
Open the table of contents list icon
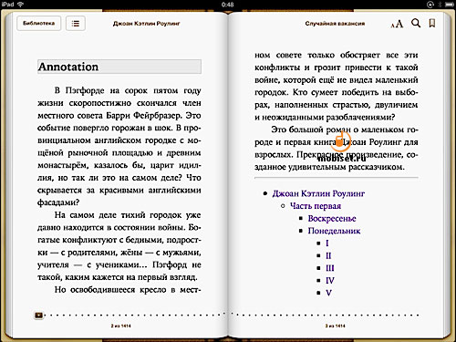pyautogui.click(x=76, y=24)
